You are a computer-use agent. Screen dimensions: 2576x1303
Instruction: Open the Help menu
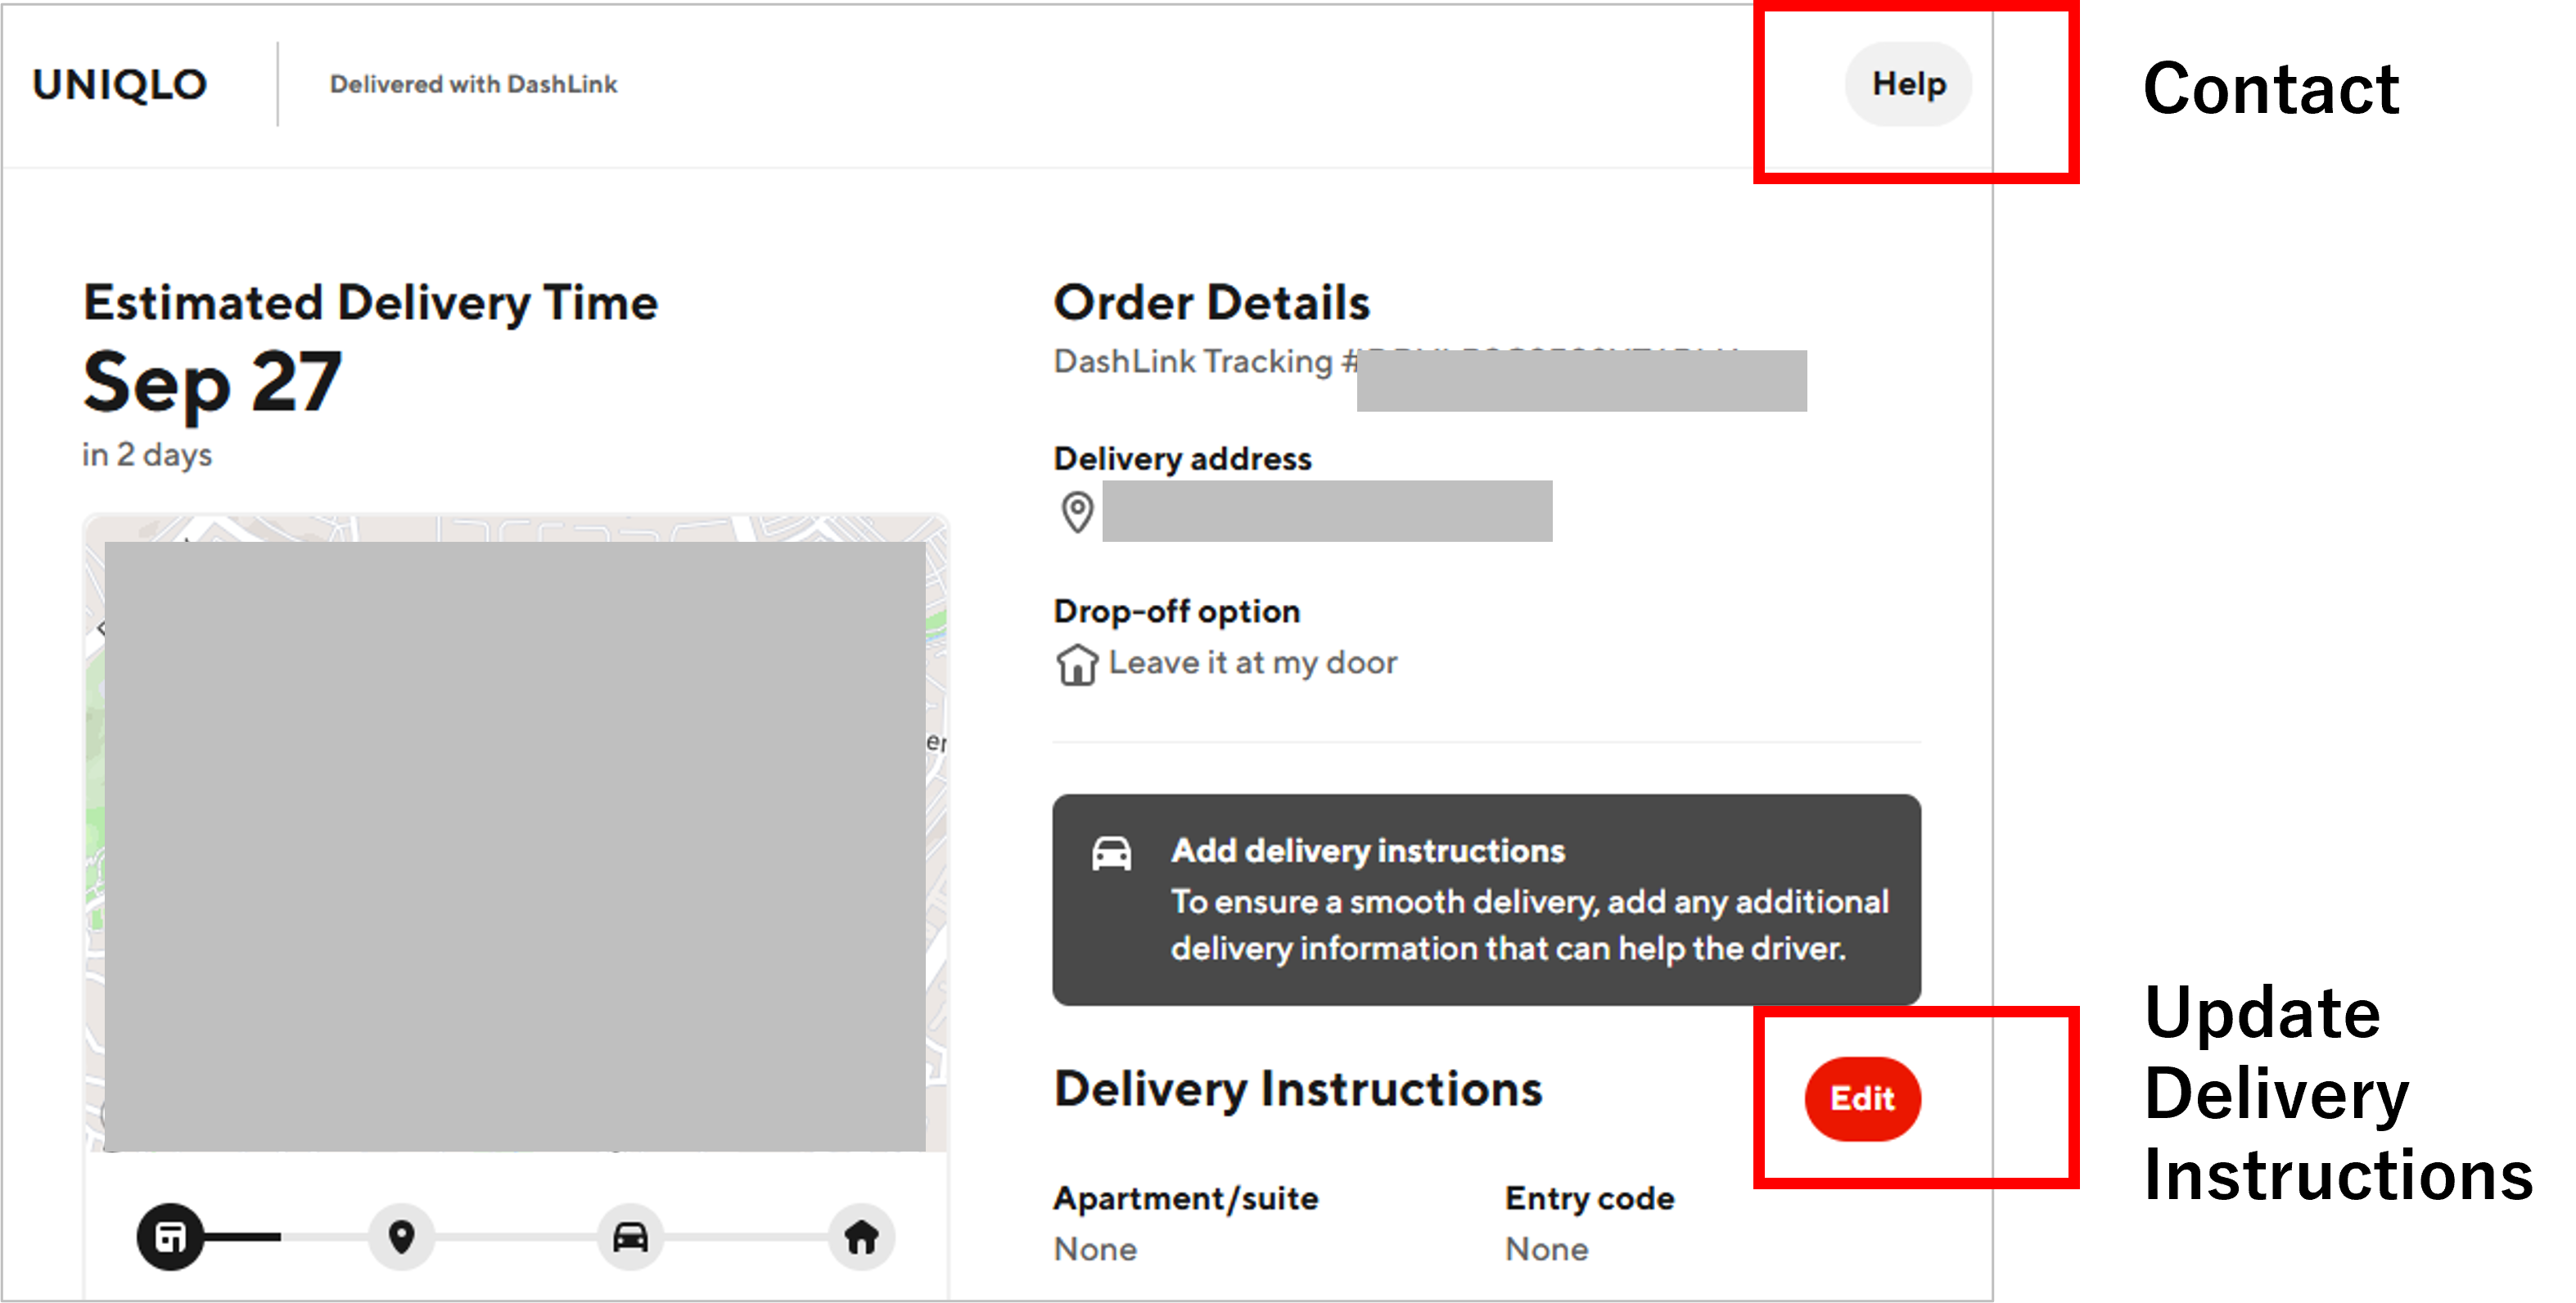1907,84
